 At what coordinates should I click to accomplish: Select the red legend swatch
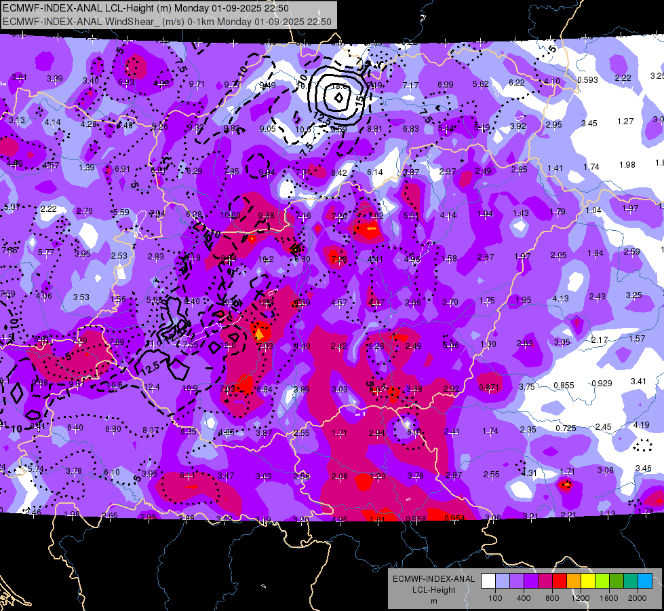tap(560, 581)
